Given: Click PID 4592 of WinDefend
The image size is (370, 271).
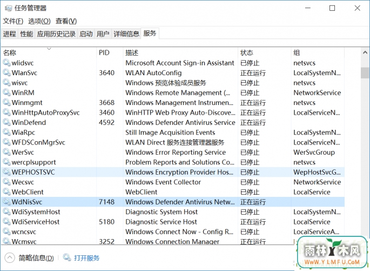Looking at the screenshot, I should tap(106, 122).
